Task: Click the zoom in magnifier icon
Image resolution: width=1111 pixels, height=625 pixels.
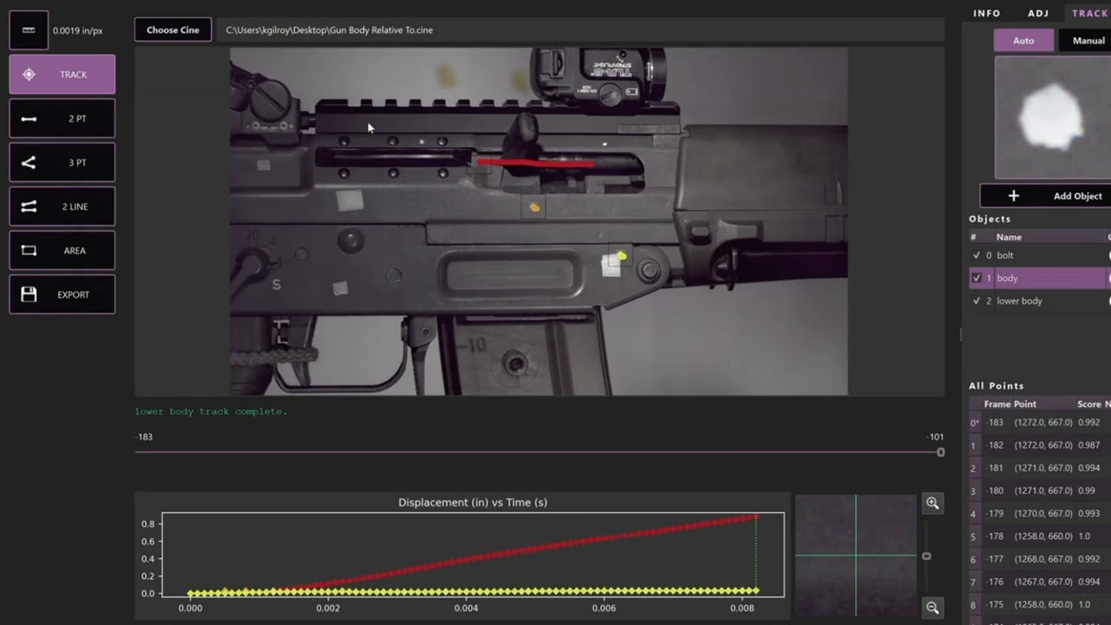Action: click(x=932, y=503)
